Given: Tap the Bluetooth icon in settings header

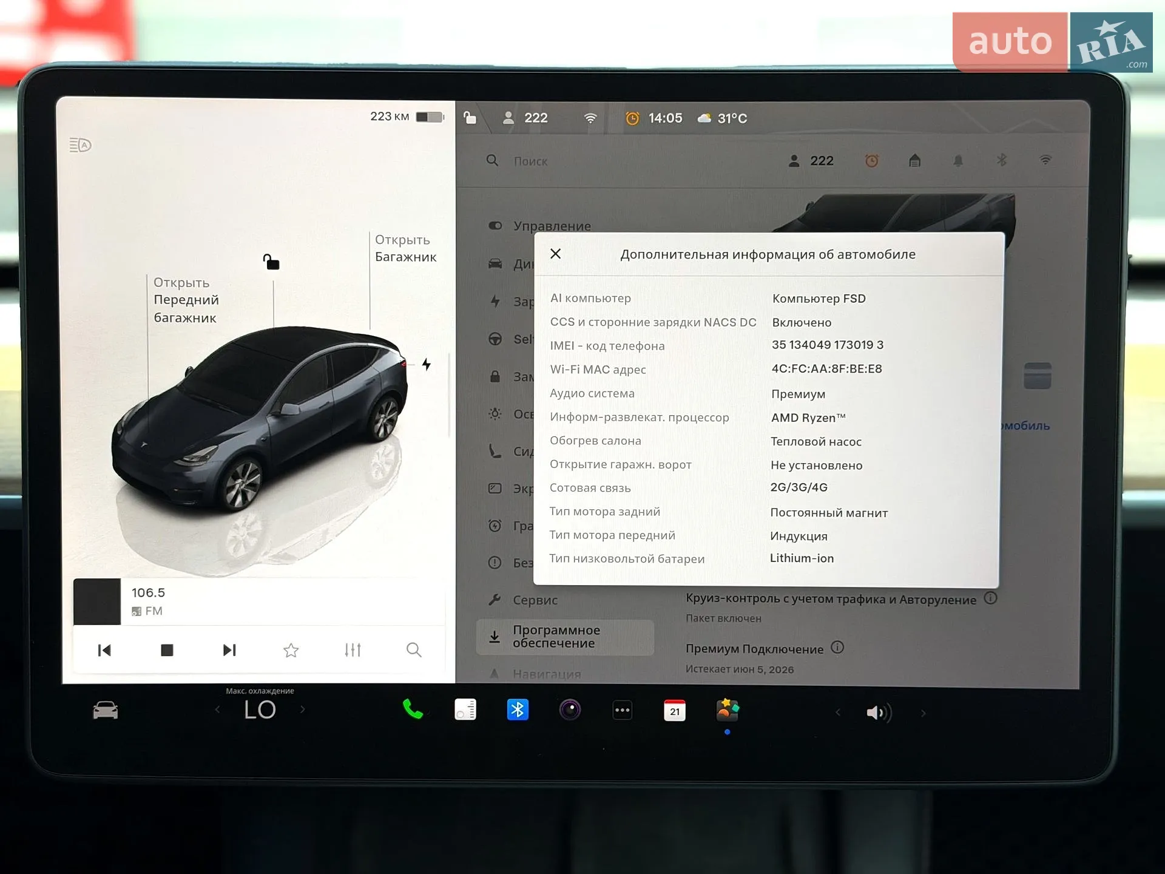Looking at the screenshot, I should (1002, 160).
